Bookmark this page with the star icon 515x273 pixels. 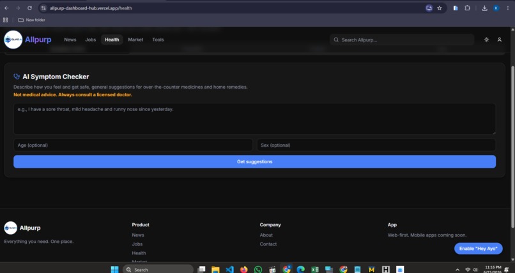[x=440, y=8]
